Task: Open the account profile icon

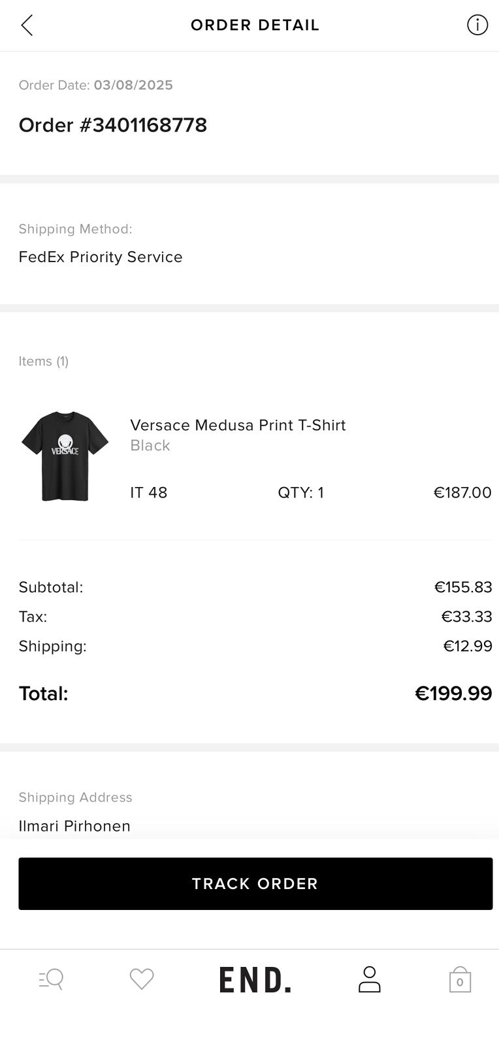Action: pyautogui.click(x=369, y=979)
